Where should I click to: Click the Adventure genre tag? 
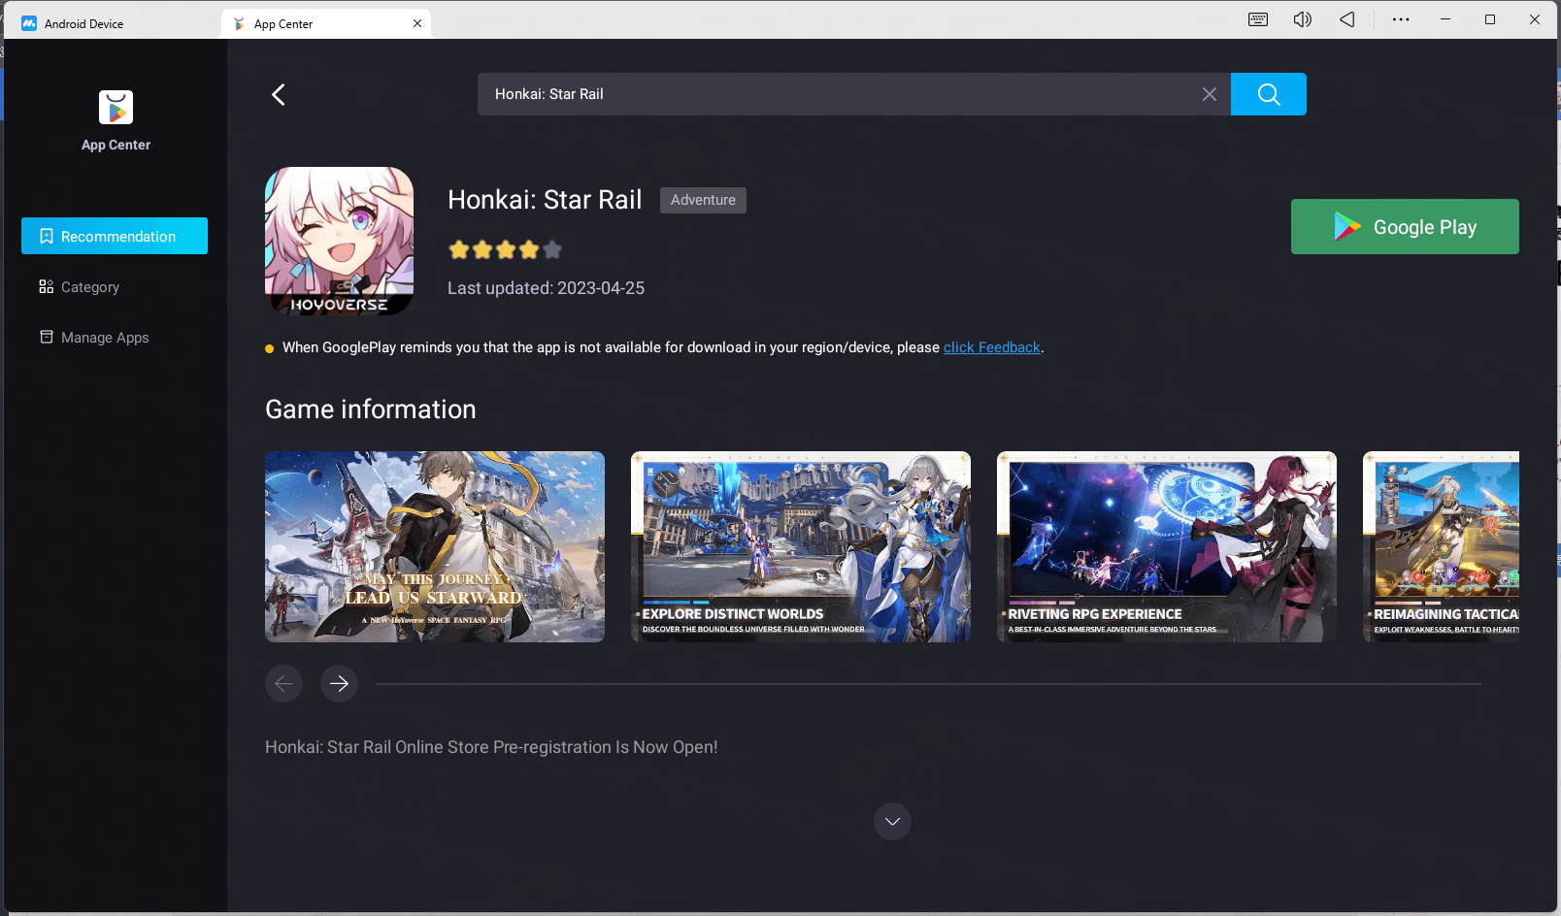(x=703, y=200)
